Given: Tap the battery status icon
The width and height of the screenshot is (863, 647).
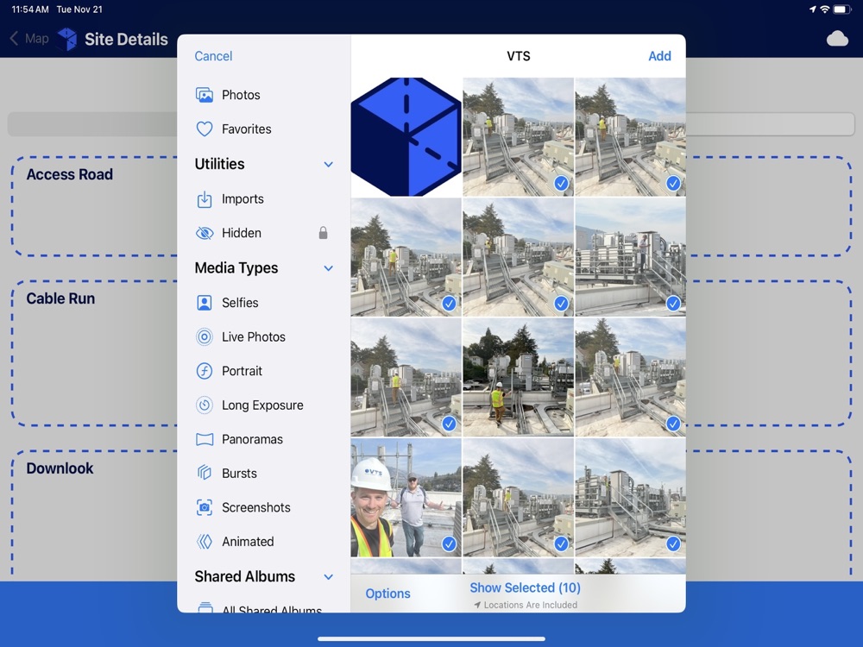Looking at the screenshot, I should [841, 9].
